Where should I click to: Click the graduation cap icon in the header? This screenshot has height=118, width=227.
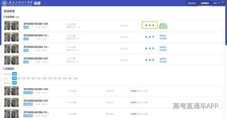tap(222, 3)
